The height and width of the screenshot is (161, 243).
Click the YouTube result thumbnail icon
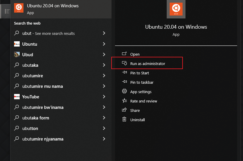pos(17,97)
